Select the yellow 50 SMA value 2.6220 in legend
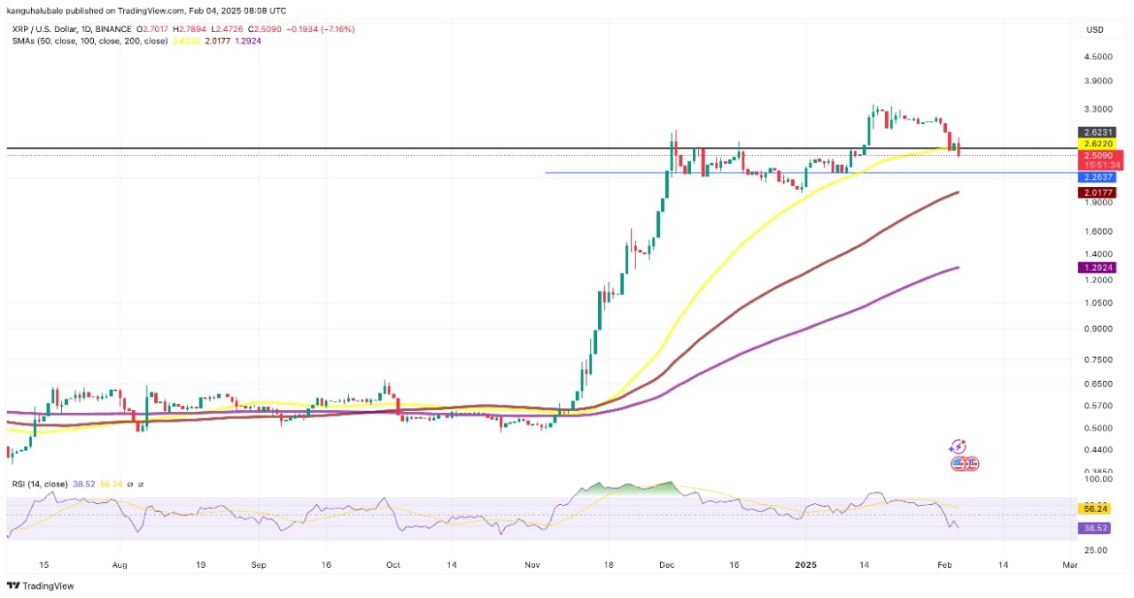This screenshot has width=1134, height=598. pos(159,42)
